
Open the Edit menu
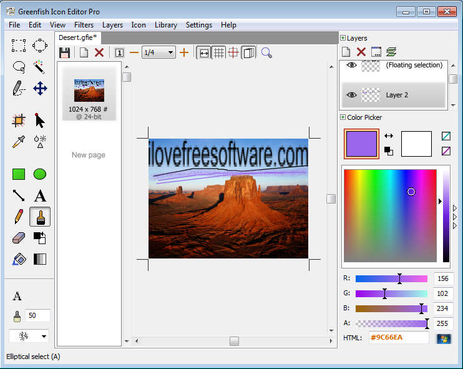35,25
